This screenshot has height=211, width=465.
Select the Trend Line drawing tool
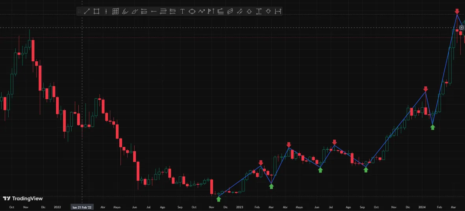coord(87,11)
